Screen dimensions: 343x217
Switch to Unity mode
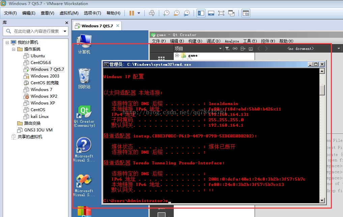pyautogui.click(x=231, y=13)
